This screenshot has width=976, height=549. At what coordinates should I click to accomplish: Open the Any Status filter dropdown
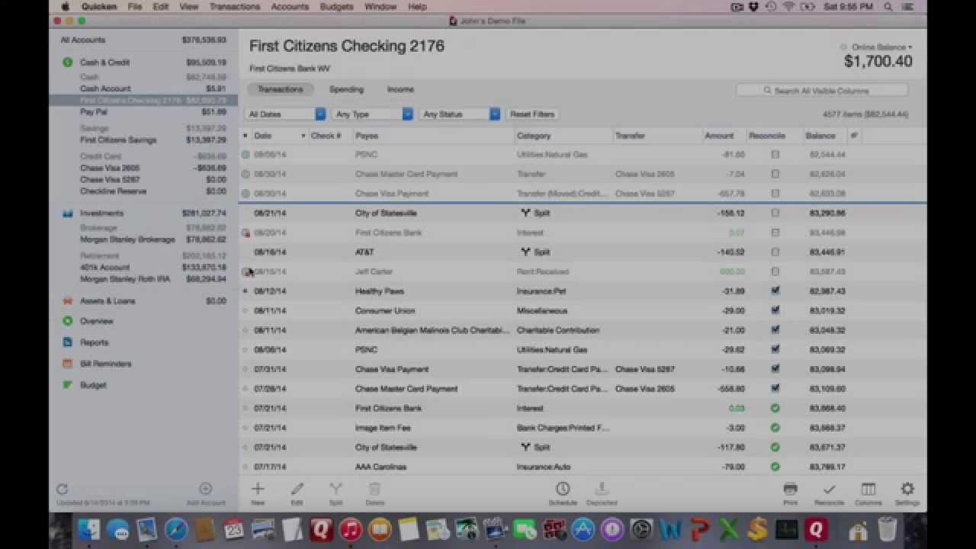coord(460,114)
